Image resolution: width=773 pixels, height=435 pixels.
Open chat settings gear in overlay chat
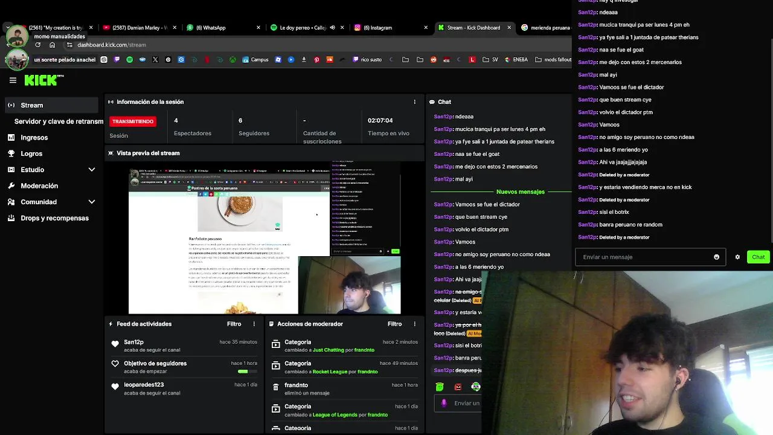tap(737, 257)
